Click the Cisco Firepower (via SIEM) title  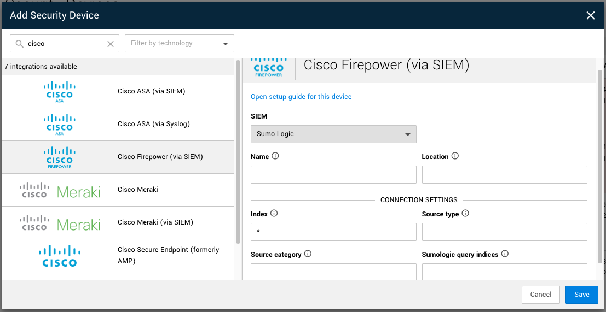[386, 65]
